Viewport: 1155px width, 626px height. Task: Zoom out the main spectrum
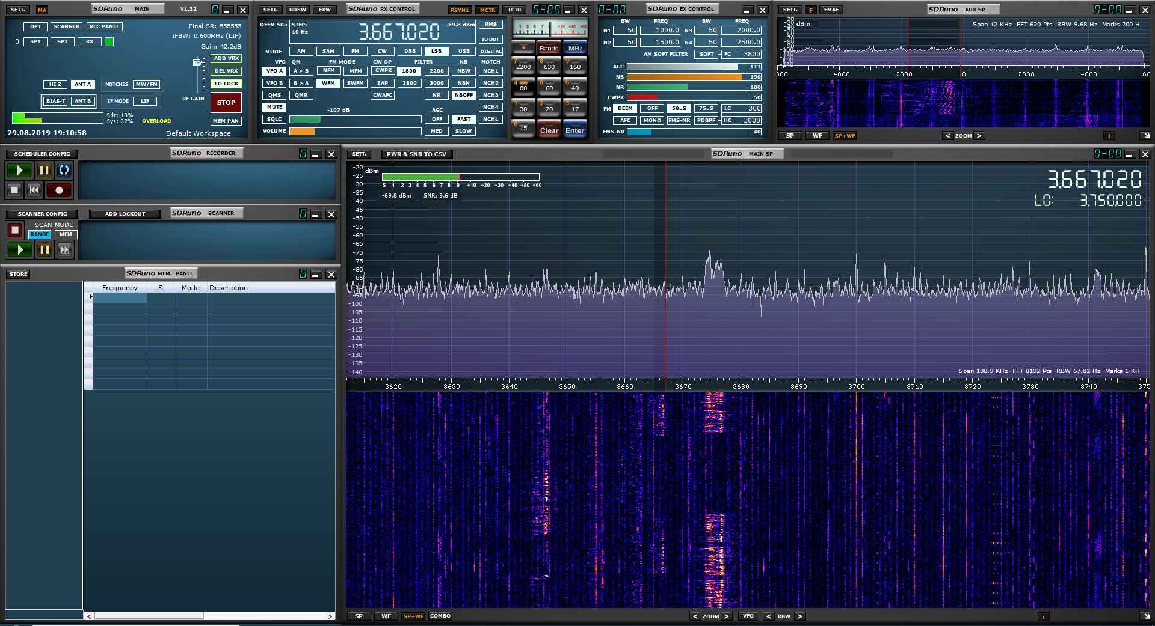coord(695,616)
